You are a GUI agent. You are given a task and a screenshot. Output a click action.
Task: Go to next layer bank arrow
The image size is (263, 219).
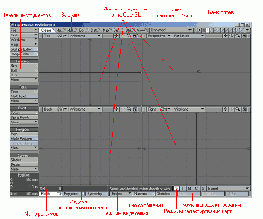(200, 30)
